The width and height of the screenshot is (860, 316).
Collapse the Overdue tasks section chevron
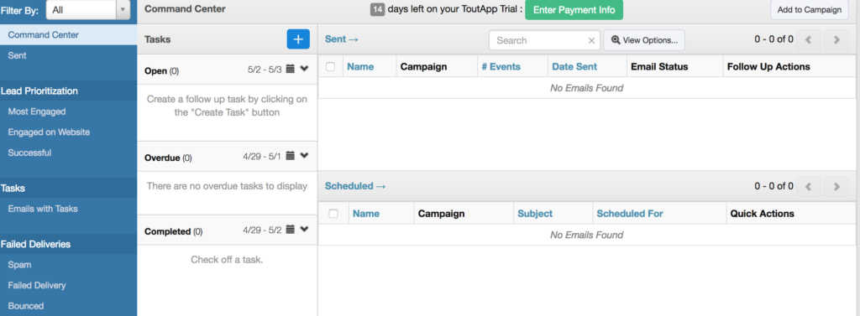click(304, 156)
